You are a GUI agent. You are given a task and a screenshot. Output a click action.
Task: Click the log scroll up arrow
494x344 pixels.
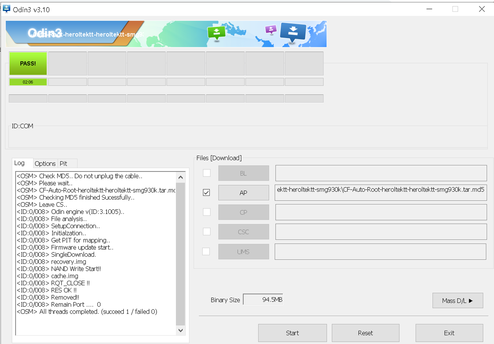click(x=181, y=177)
